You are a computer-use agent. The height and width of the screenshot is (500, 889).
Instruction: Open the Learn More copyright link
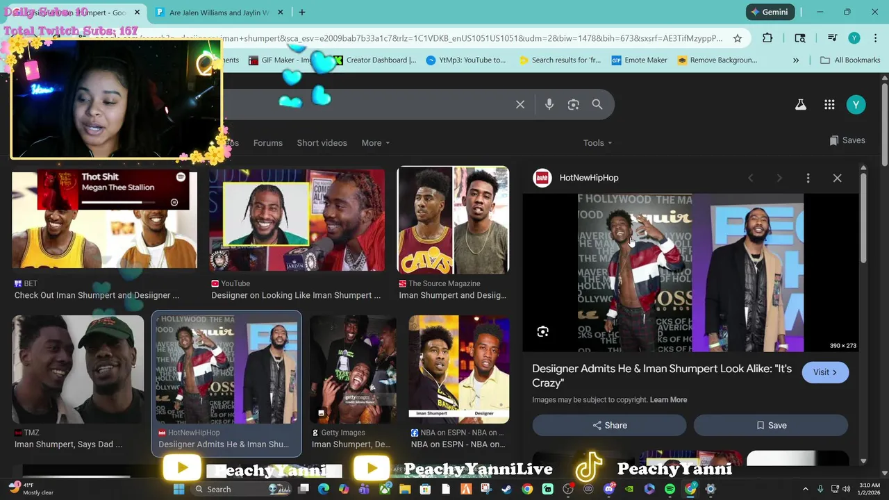[x=668, y=400]
